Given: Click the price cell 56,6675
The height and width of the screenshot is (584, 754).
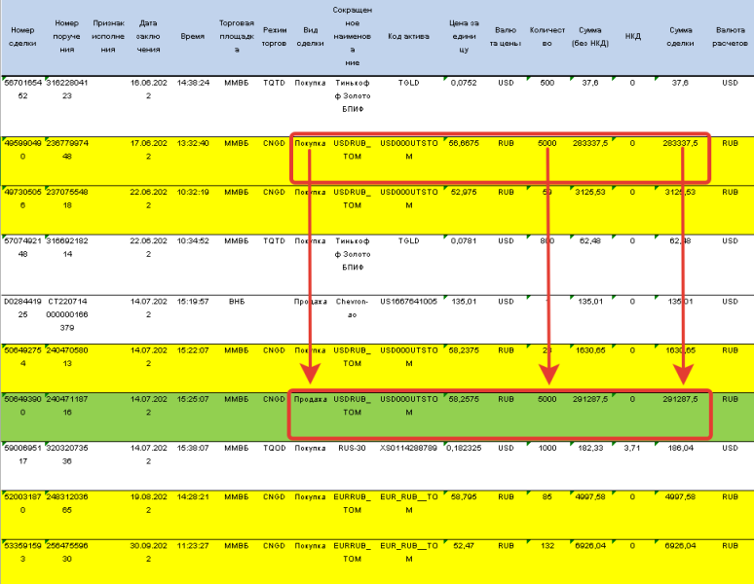Looking at the screenshot, I should [464, 142].
